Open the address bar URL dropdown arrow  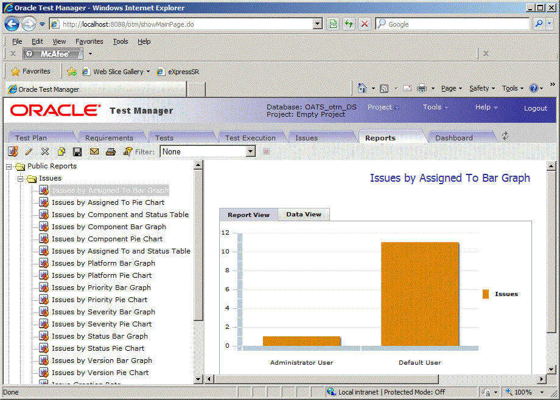click(317, 24)
